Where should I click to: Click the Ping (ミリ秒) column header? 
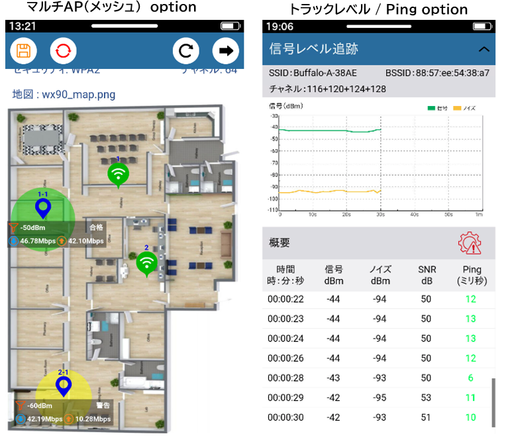[470, 275]
